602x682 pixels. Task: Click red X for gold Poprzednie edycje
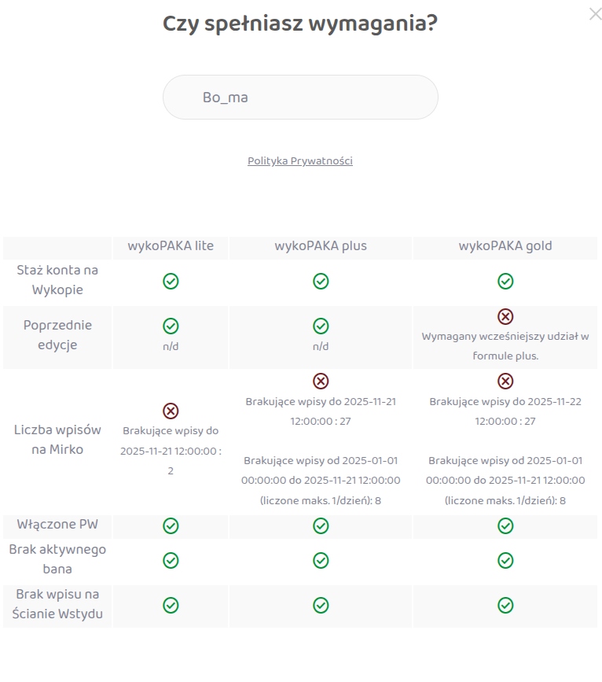(x=506, y=316)
